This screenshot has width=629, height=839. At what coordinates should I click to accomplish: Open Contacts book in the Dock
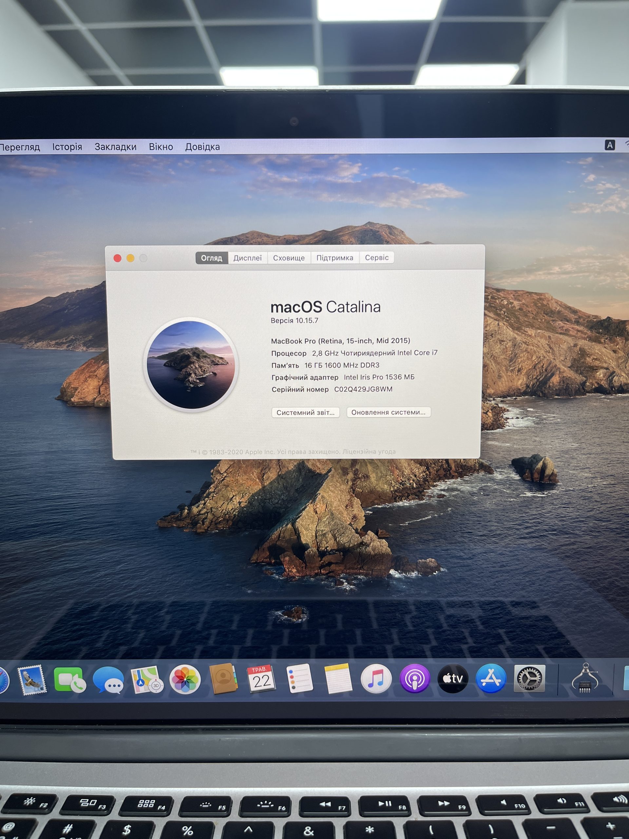[x=223, y=679]
